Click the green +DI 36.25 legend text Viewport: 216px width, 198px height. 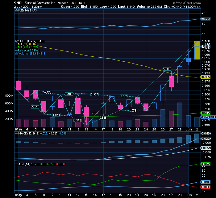coord(46,164)
